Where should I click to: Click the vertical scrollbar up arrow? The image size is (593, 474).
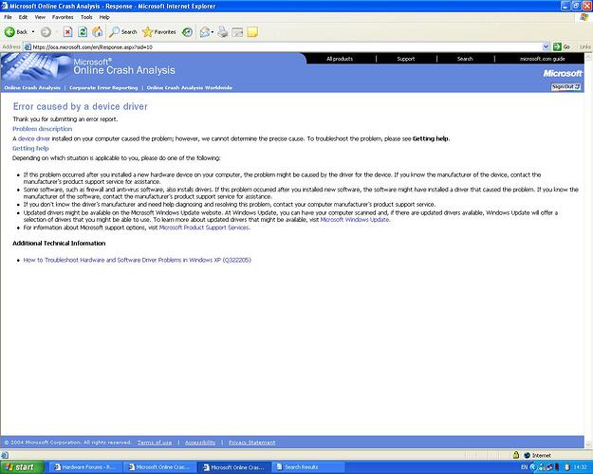point(588,57)
